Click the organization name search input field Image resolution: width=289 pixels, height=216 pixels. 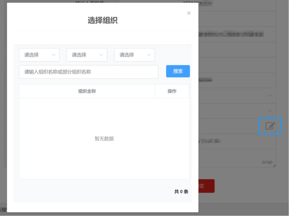88,72
